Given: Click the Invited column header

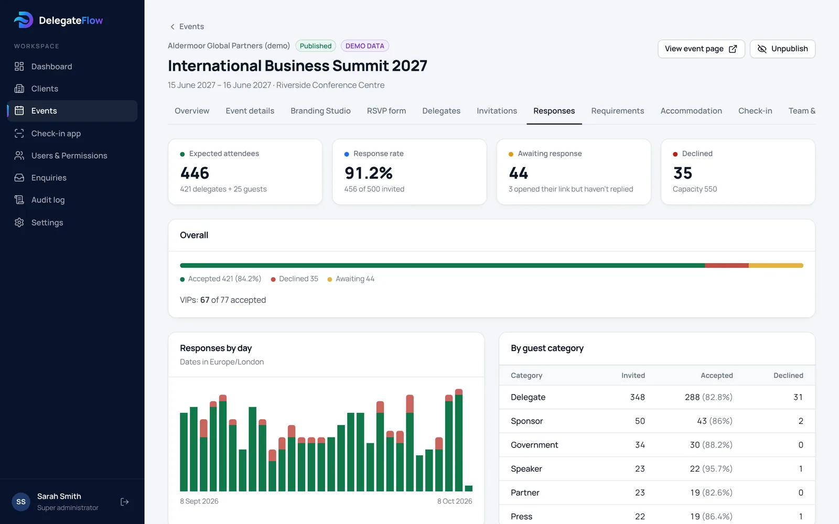Looking at the screenshot, I should coord(633,376).
